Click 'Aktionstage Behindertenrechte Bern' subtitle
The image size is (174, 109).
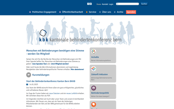[101, 79]
